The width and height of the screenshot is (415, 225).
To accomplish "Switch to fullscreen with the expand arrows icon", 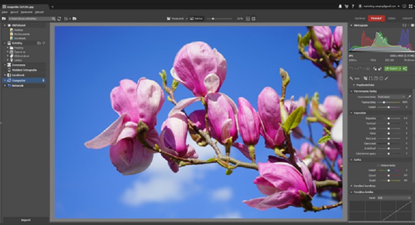I will coord(411,6).
